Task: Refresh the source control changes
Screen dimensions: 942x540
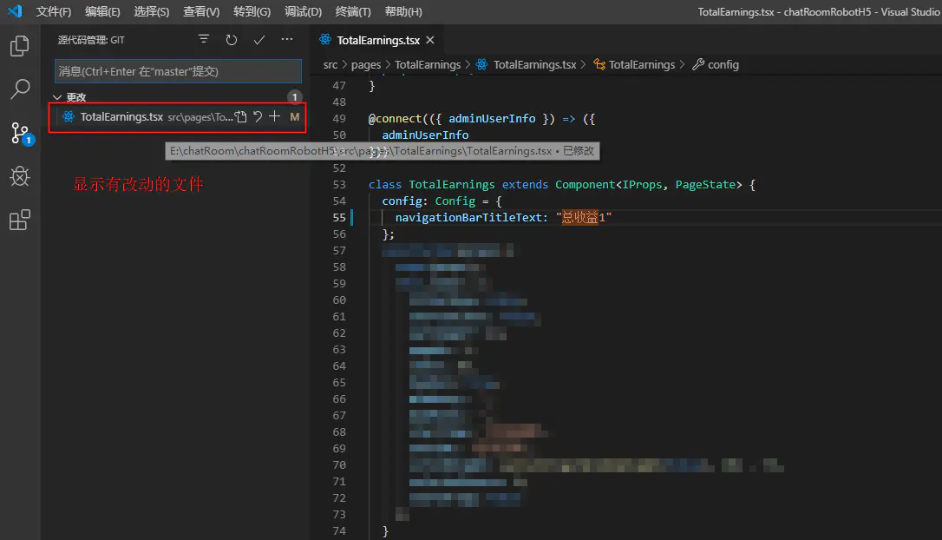Action: click(232, 40)
